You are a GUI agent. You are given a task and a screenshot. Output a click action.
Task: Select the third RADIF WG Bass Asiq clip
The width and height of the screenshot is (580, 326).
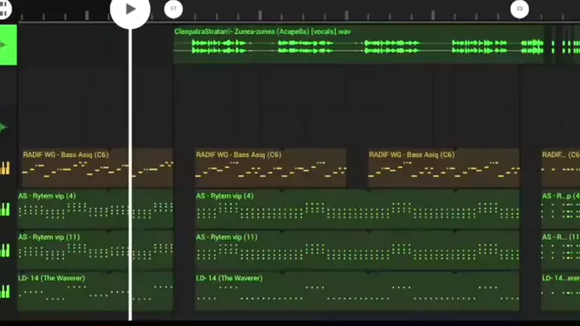(x=444, y=167)
